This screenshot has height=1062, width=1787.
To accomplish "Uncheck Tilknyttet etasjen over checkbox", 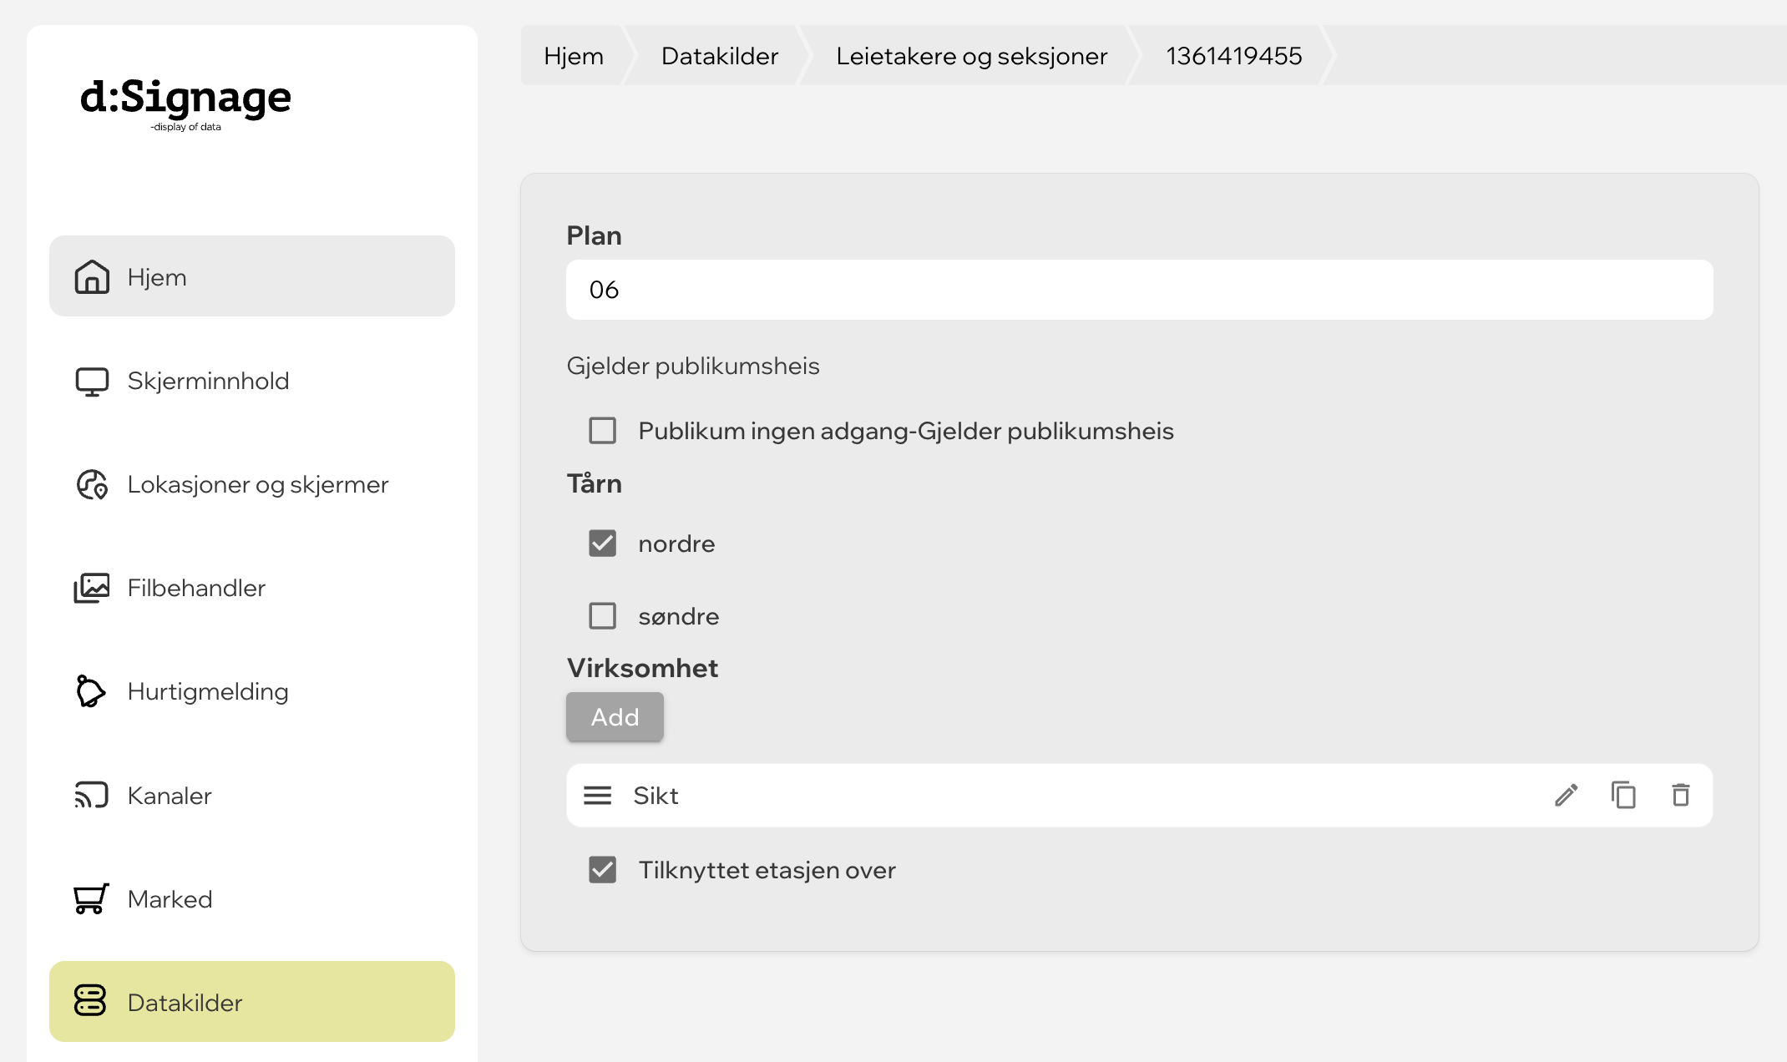I will [602, 870].
